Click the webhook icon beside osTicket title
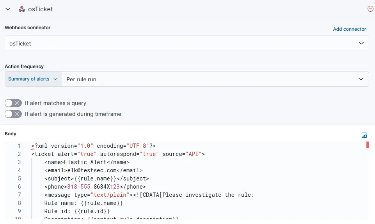 click(x=22, y=9)
